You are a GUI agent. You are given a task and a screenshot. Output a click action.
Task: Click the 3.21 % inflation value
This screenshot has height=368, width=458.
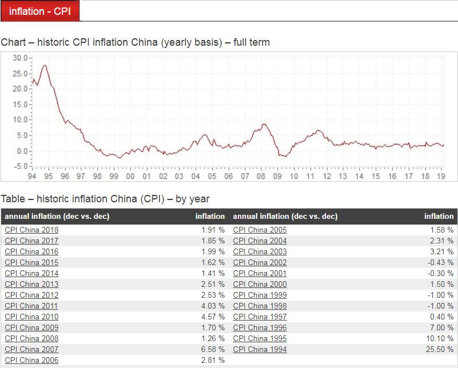click(x=441, y=251)
